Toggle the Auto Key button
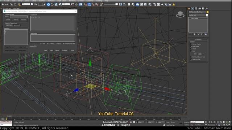 (x=187, y=122)
